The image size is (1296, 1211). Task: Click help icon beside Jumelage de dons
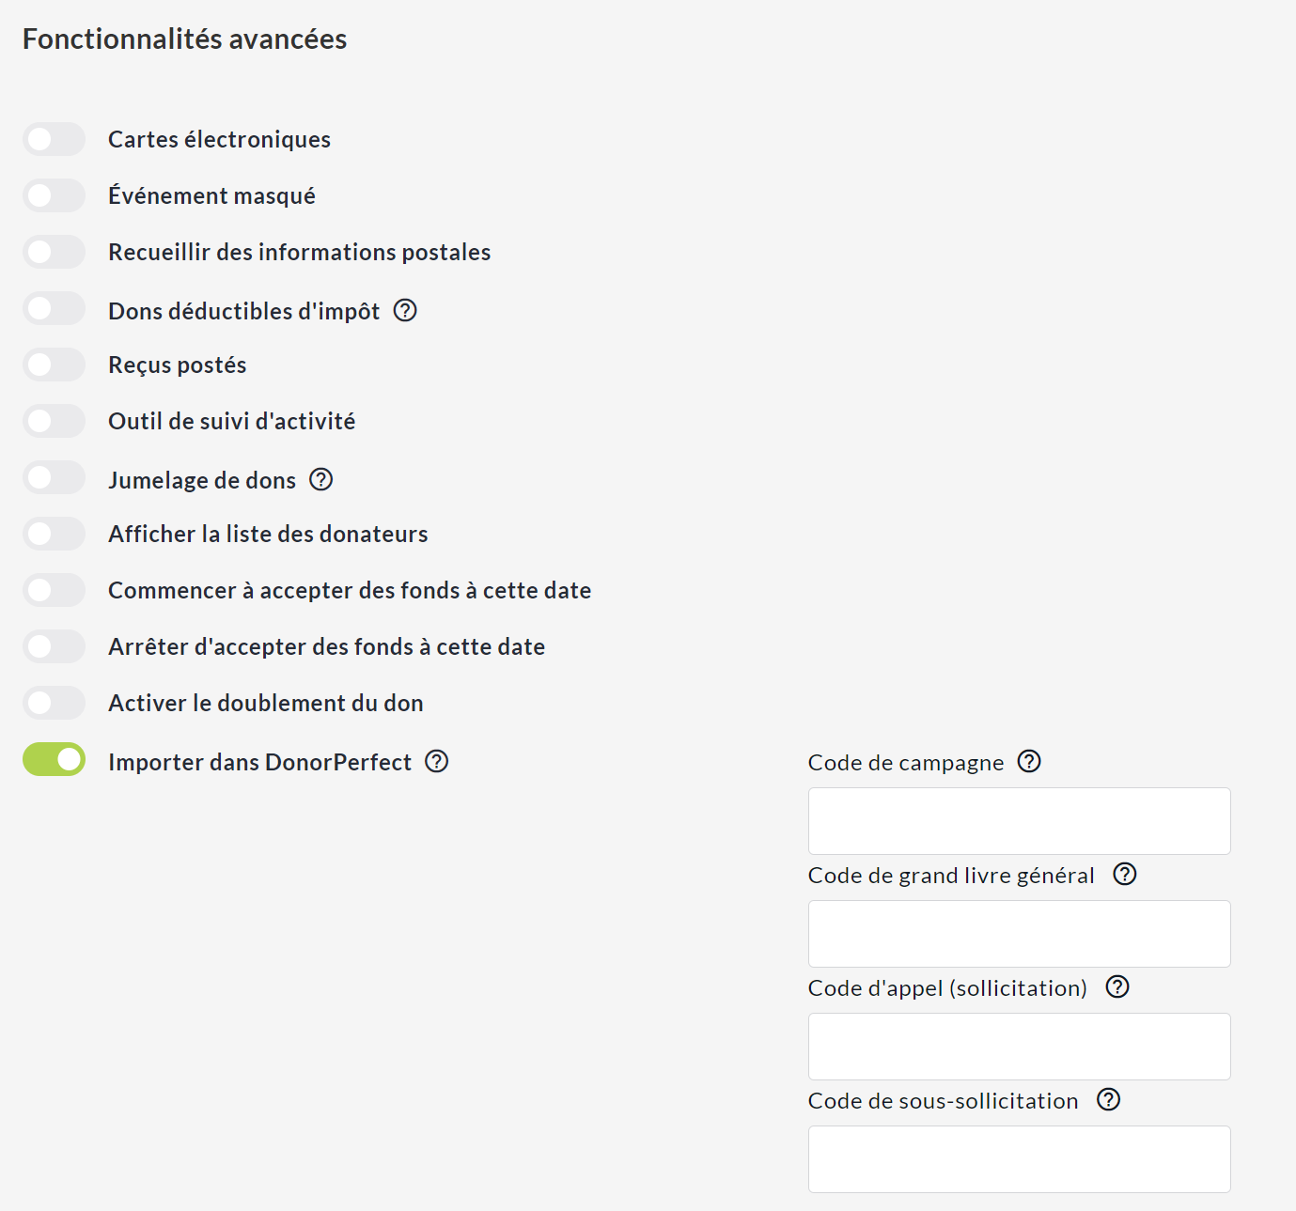[321, 479]
